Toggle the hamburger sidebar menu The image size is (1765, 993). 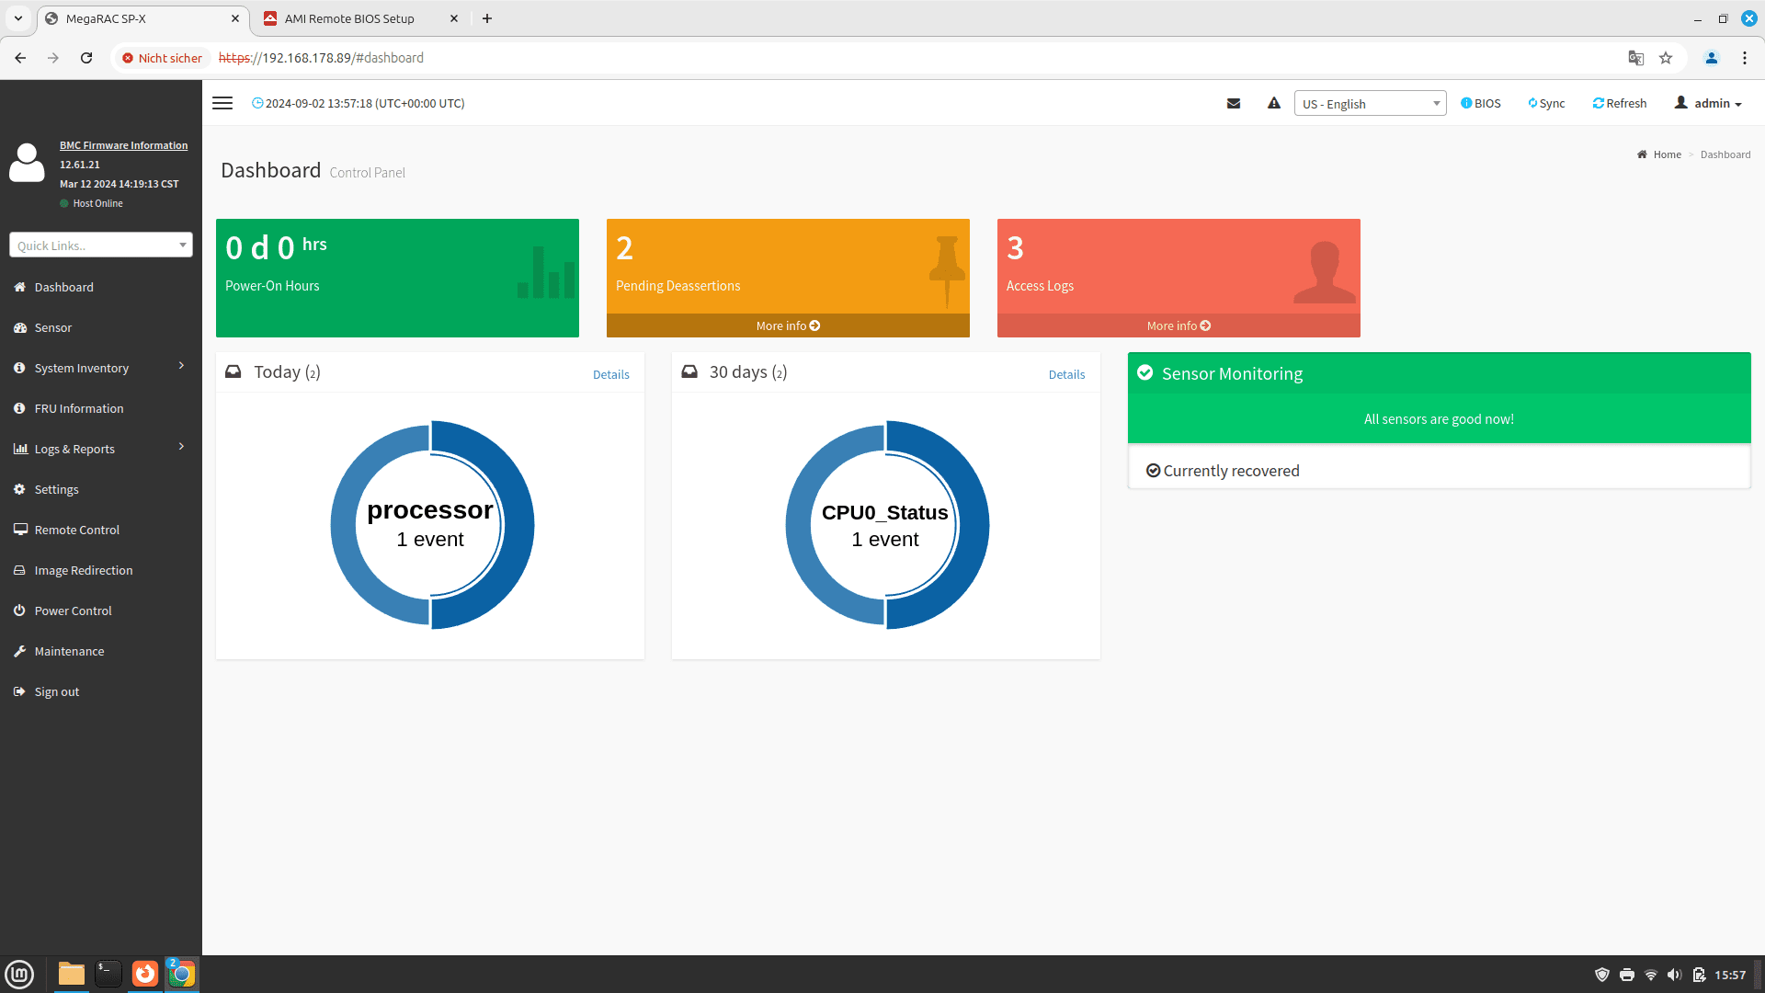click(x=222, y=103)
